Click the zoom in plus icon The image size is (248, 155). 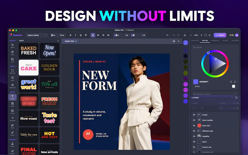pyautogui.click(x=201, y=35)
